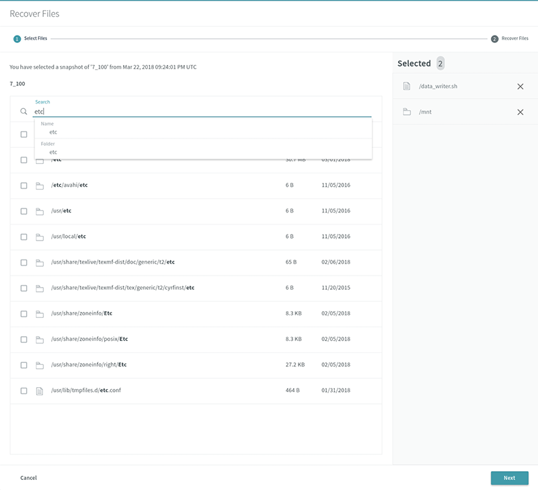Toggle the select-all checkbox in header row
Viewport: 538px width, 490px height.
24,134
